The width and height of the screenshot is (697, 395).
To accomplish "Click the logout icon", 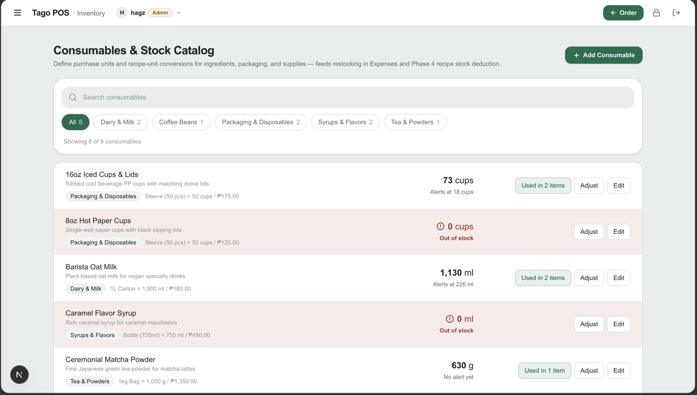I will tap(676, 13).
